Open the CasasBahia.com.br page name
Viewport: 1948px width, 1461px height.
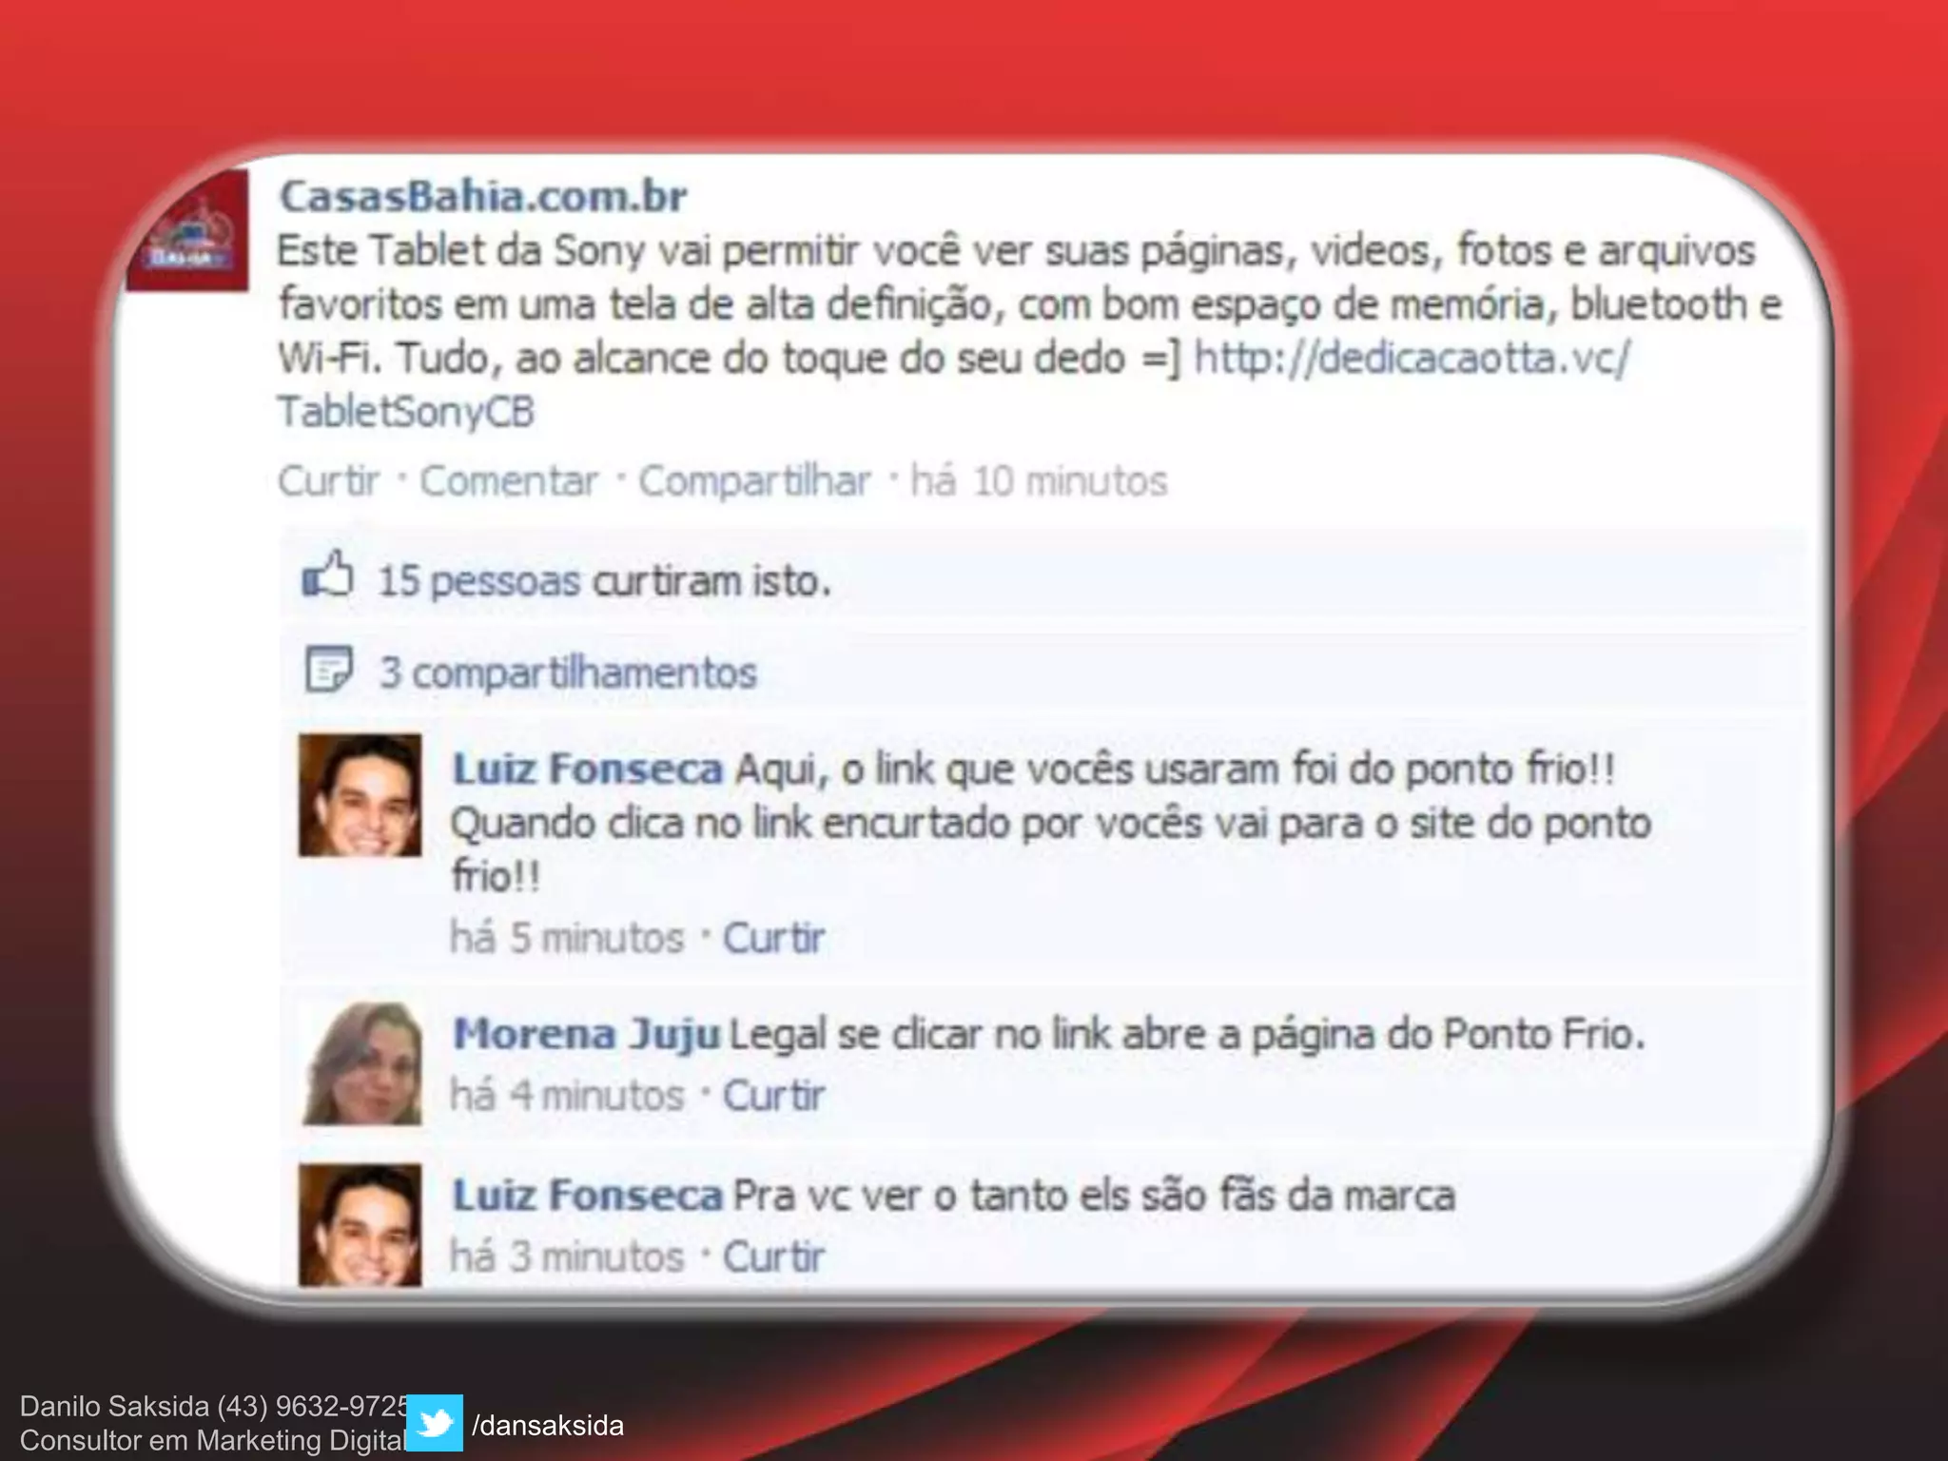coord(483,196)
